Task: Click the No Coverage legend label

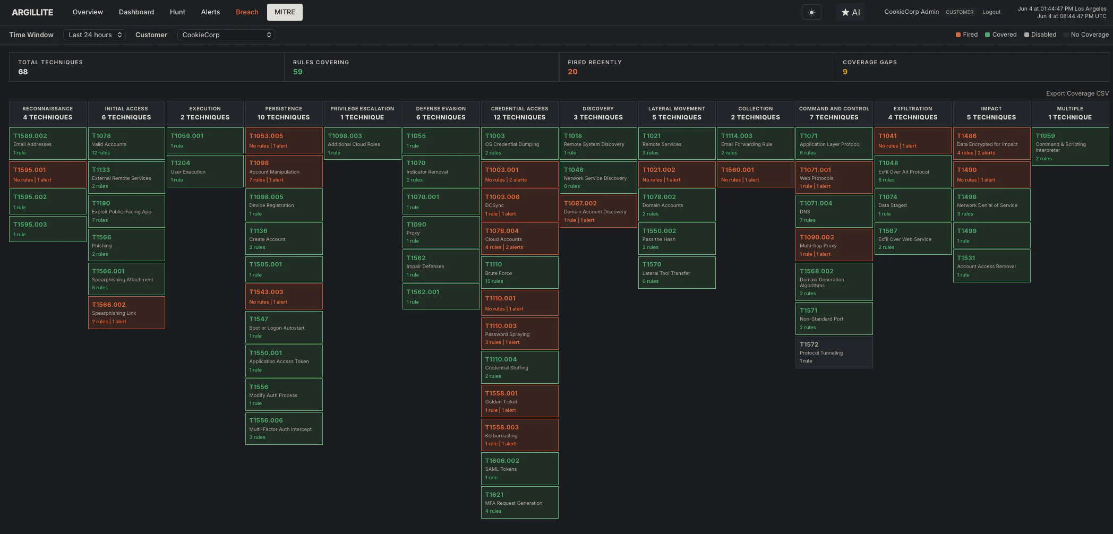Action: [1089, 35]
